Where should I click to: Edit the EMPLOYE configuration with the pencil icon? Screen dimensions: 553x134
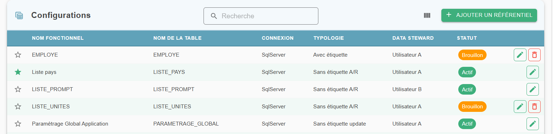click(520, 55)
